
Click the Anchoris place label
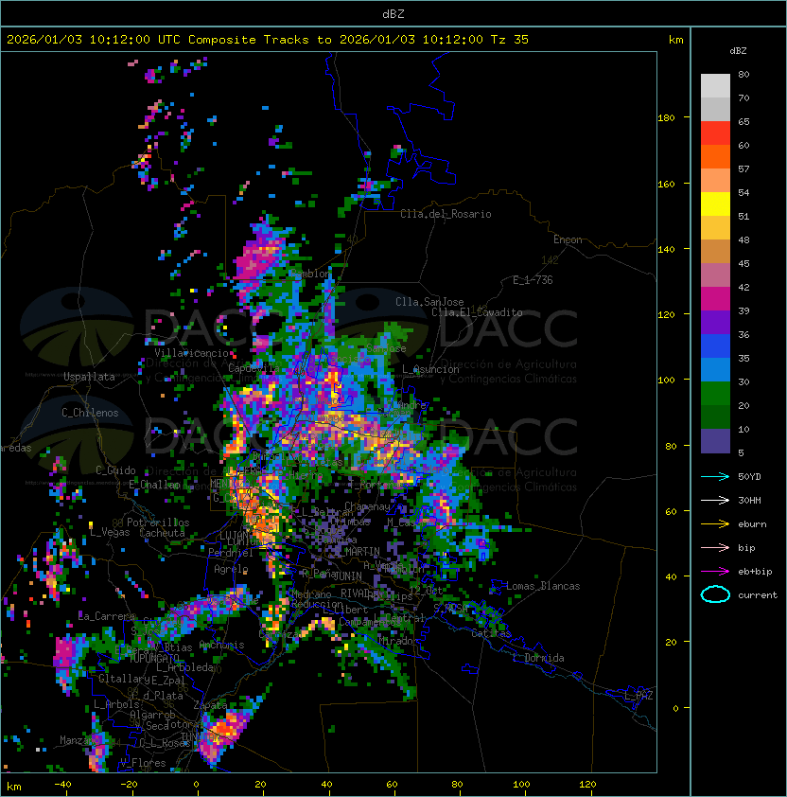tap(221, 645)
